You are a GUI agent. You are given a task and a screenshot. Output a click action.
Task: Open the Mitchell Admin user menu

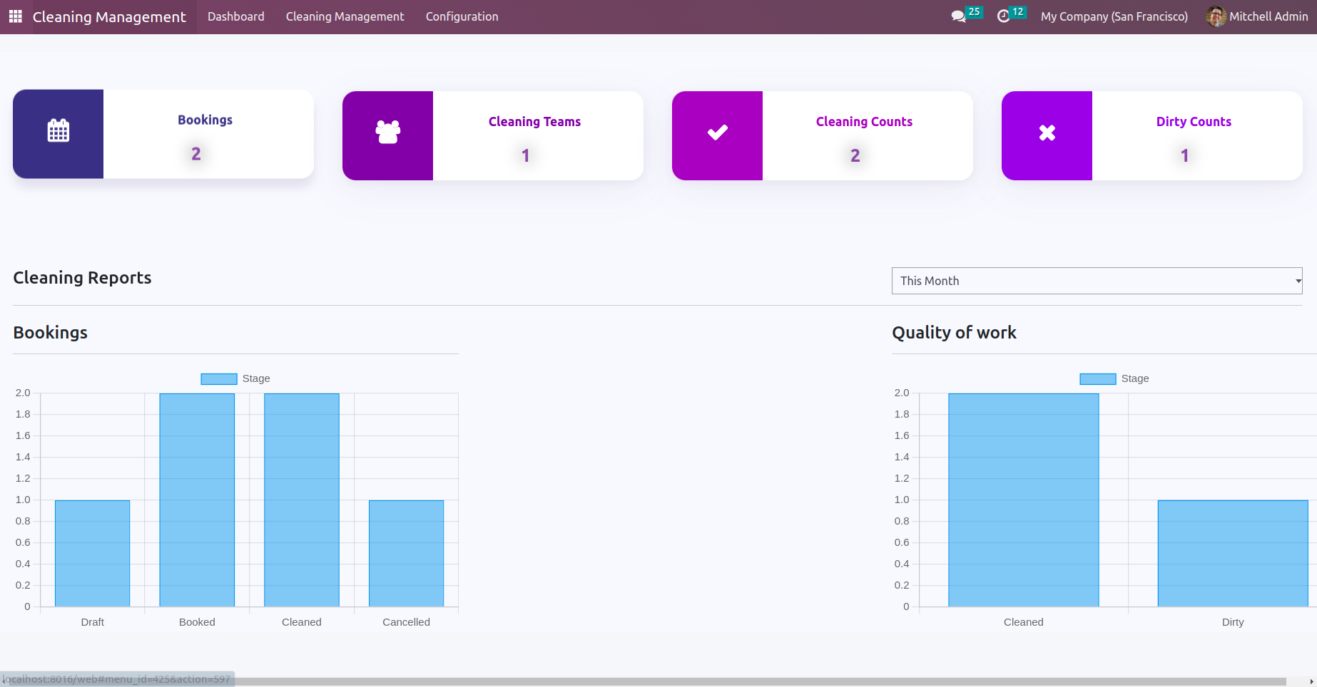(1257, 16)
